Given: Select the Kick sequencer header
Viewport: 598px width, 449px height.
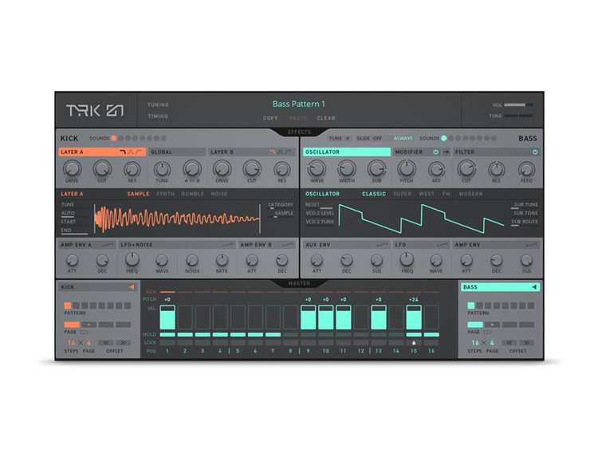Looking at the screenshot, I should pyautogui.click(x=97, y=287).
